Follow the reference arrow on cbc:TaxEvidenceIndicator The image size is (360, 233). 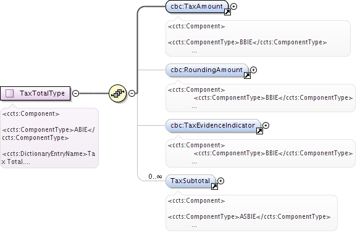259,131
